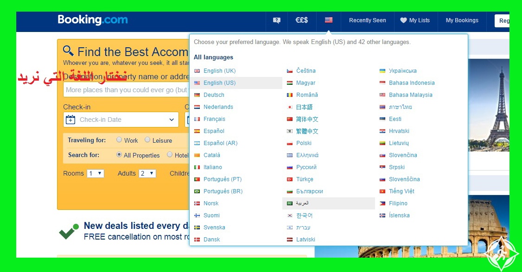
Task: Click the US flag language icon in header
Action: coord(329,20)
